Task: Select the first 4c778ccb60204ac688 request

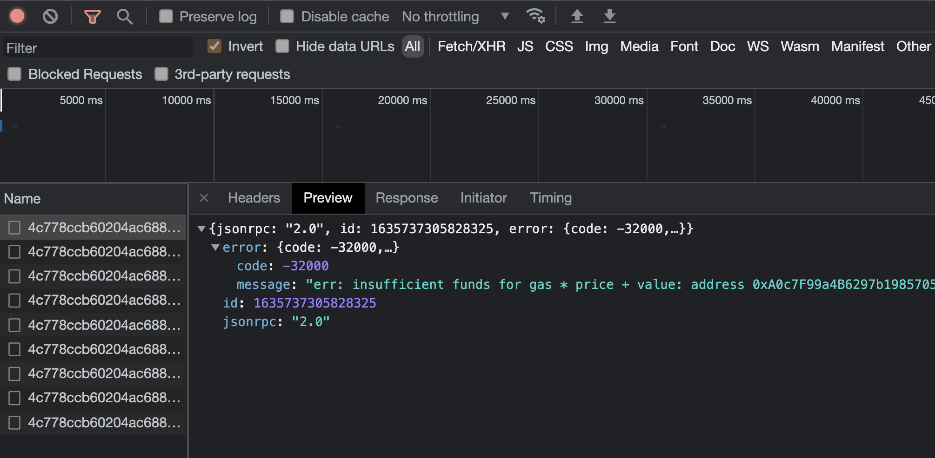Action: [93, 227]
